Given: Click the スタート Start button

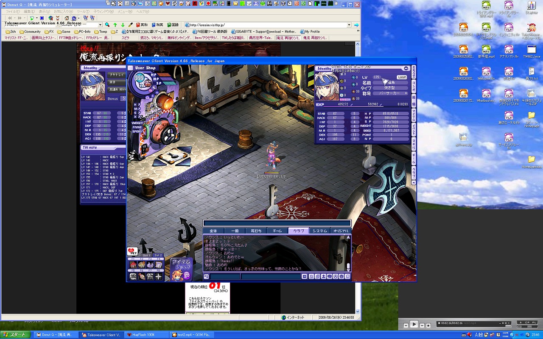Looking at the screenshot, I should click(16, 335).
